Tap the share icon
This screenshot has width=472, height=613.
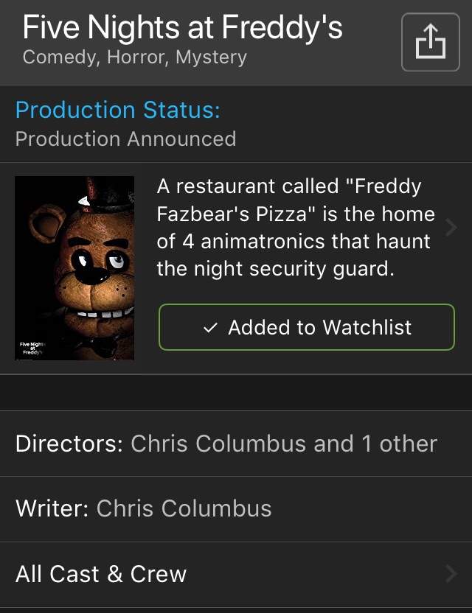pos(430,43)
